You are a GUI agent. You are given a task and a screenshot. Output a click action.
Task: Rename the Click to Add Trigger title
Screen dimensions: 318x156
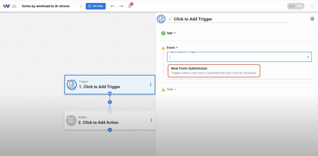click(193, 19)
